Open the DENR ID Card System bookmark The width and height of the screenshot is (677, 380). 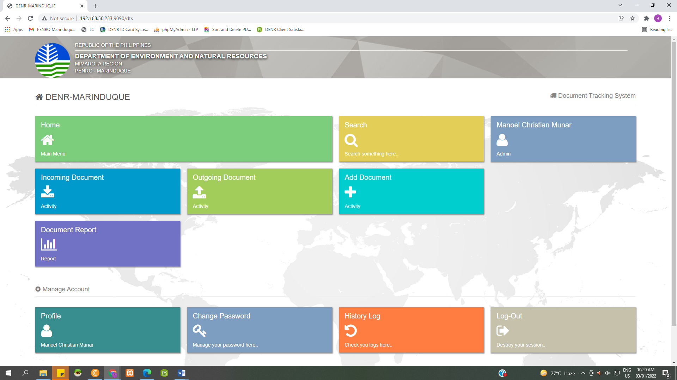click(124, 30)
